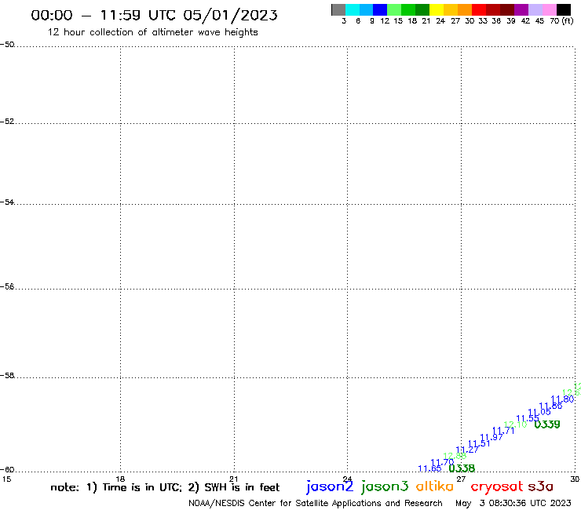Click the 18 longitude axis label
This screenshot has width=581, height=510.
tap(120, 479)
